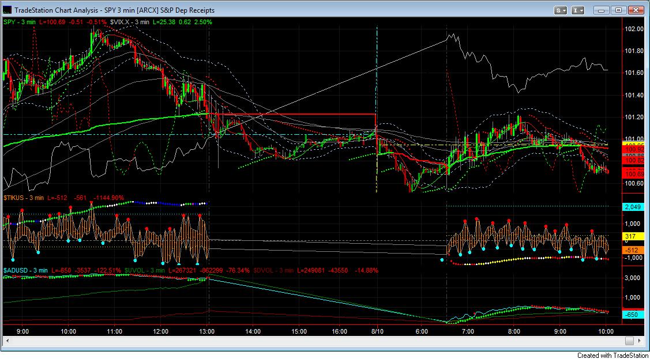
Task: Click the $UVOL value L=267321
Action: pos(181,270)
